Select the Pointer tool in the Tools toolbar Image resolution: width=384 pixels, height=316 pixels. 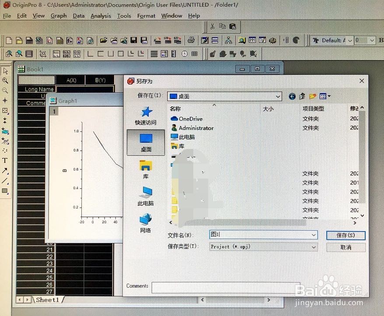tap(6, 70)
